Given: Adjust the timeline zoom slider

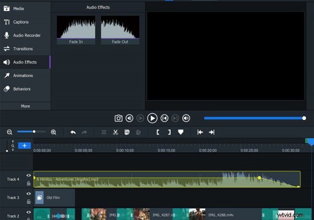Looking at the screenshot, I should coord(31,131).
